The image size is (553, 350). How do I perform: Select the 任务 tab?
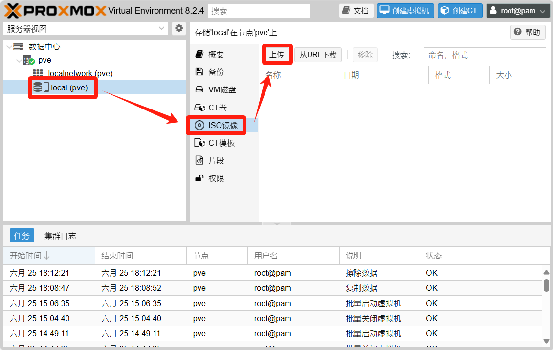22,236
